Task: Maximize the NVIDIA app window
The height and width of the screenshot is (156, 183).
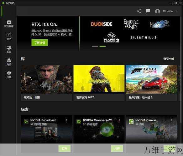Action: [176, 3]
